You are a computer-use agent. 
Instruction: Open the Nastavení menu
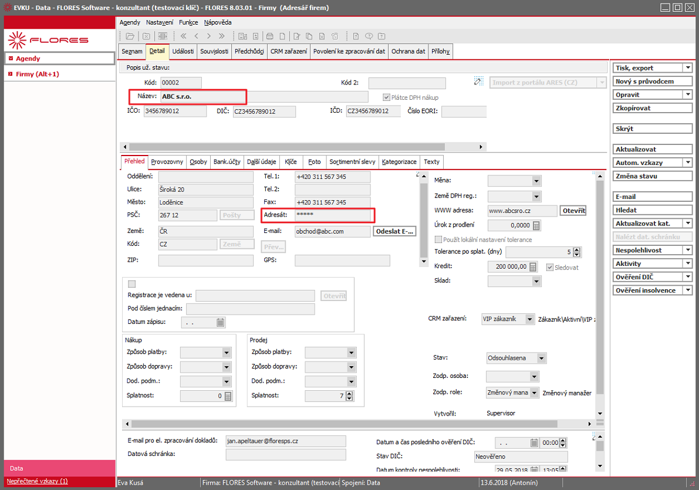pyautogui.click(x=160, y=22)
